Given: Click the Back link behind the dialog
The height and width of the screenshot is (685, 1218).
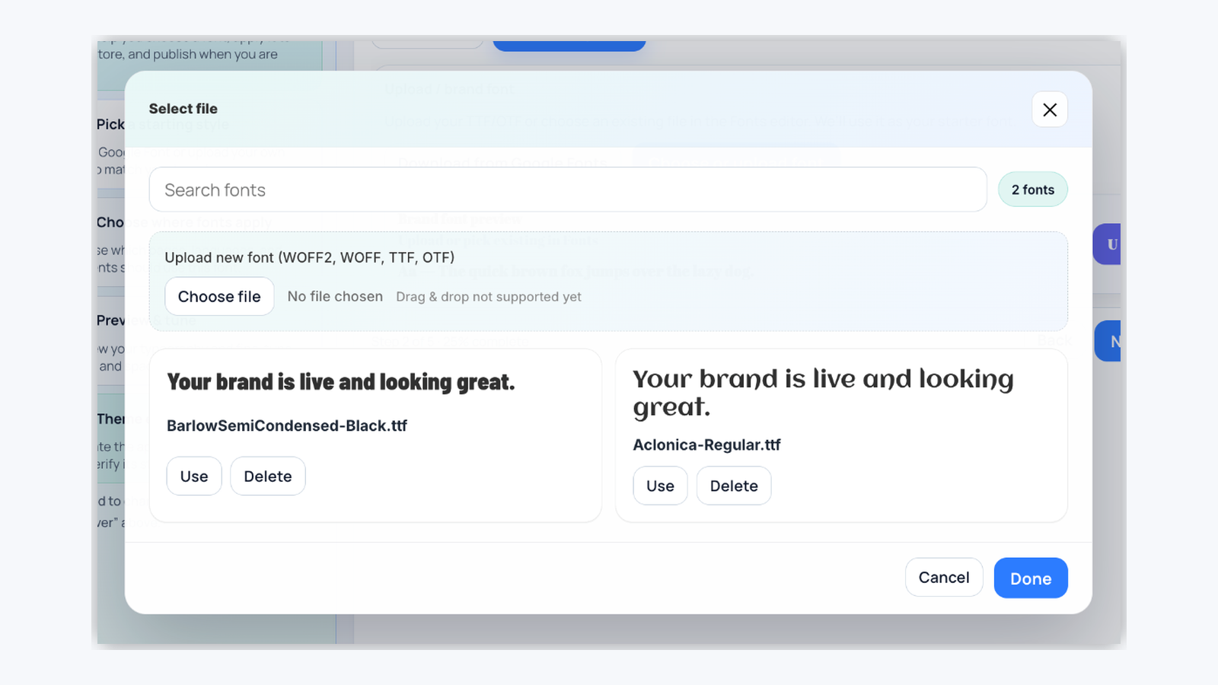Looking at the screenshot, I should pos(1054,341).
